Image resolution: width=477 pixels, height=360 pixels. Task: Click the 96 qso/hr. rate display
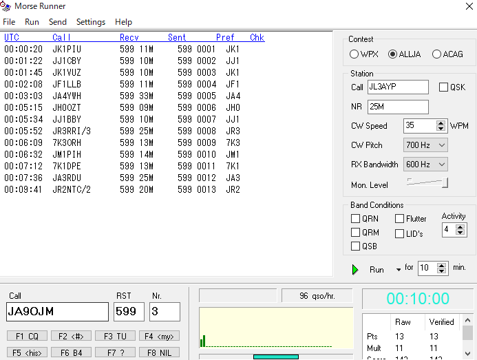coord(317,296)
